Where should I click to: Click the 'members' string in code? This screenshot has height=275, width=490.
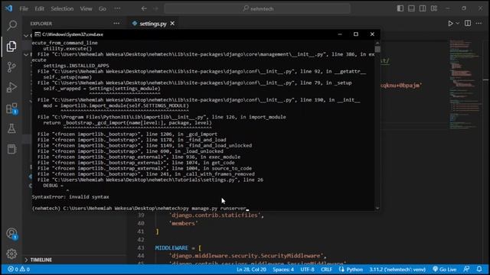[184, 223]
